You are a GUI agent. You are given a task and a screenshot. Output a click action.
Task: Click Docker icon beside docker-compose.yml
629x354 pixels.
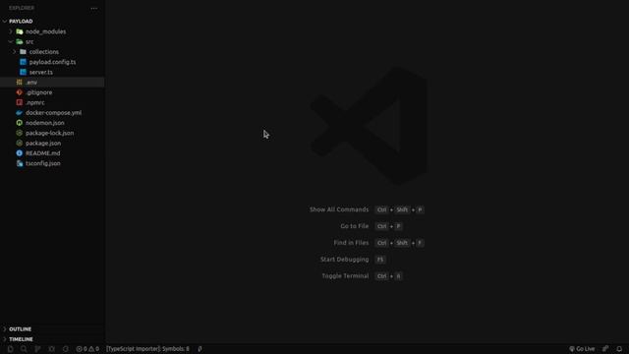click(20, 113)
